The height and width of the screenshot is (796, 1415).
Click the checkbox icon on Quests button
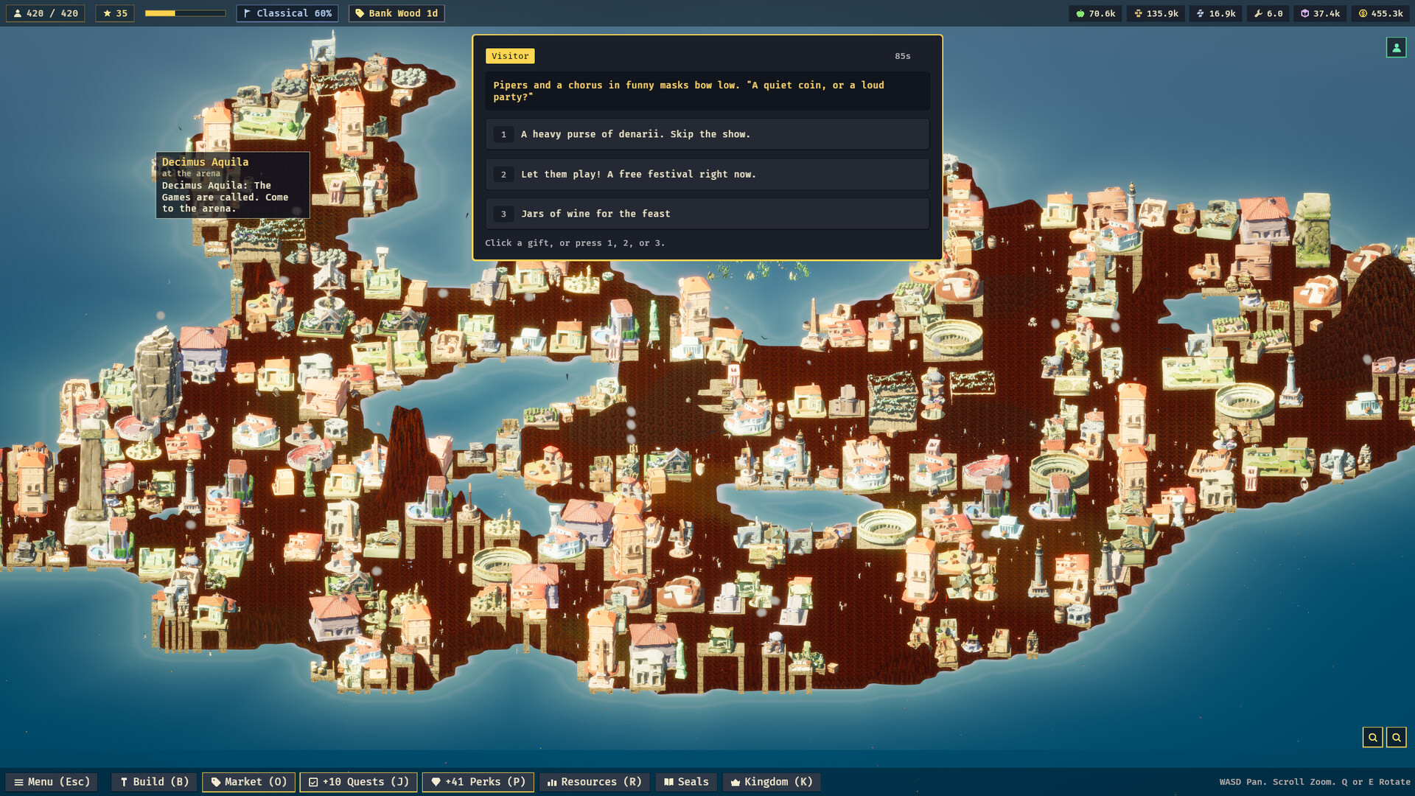click(x=313, y=782)
